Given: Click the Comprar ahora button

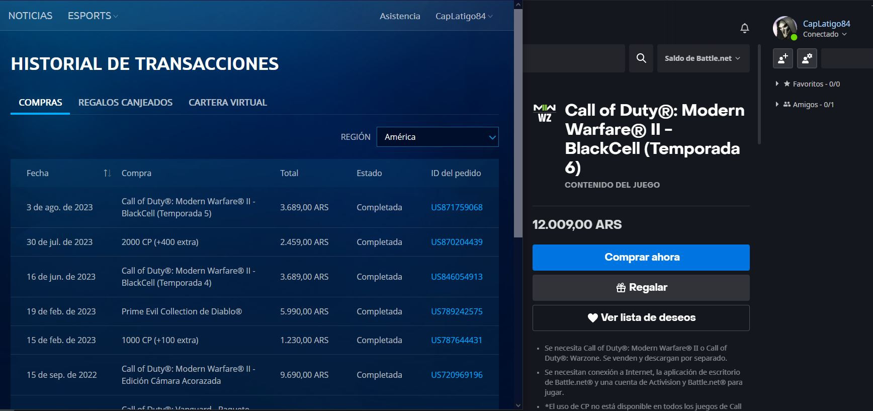Looking at the screenshot, I should (x=641, y=258).
